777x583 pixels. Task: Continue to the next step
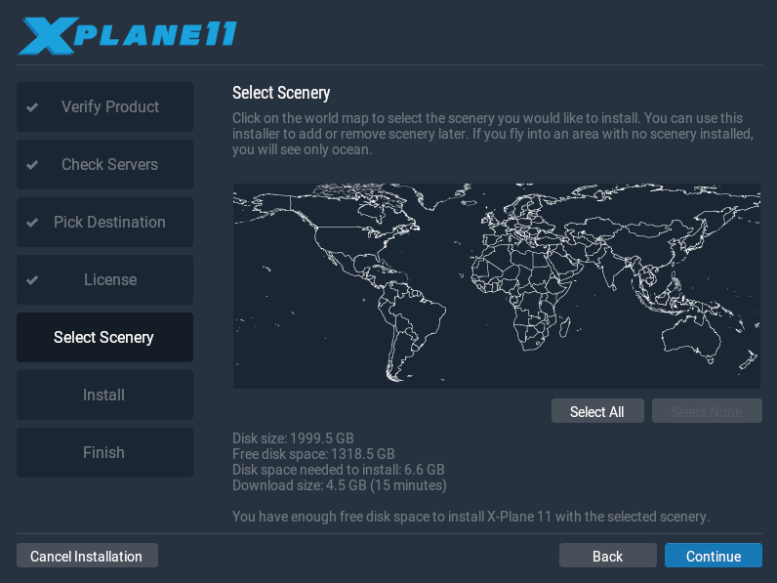(x=714, y=556)
